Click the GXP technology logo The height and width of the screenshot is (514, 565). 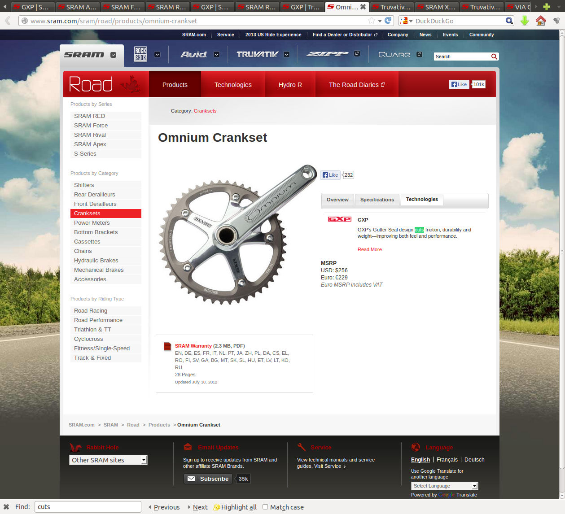click(340, 219)
